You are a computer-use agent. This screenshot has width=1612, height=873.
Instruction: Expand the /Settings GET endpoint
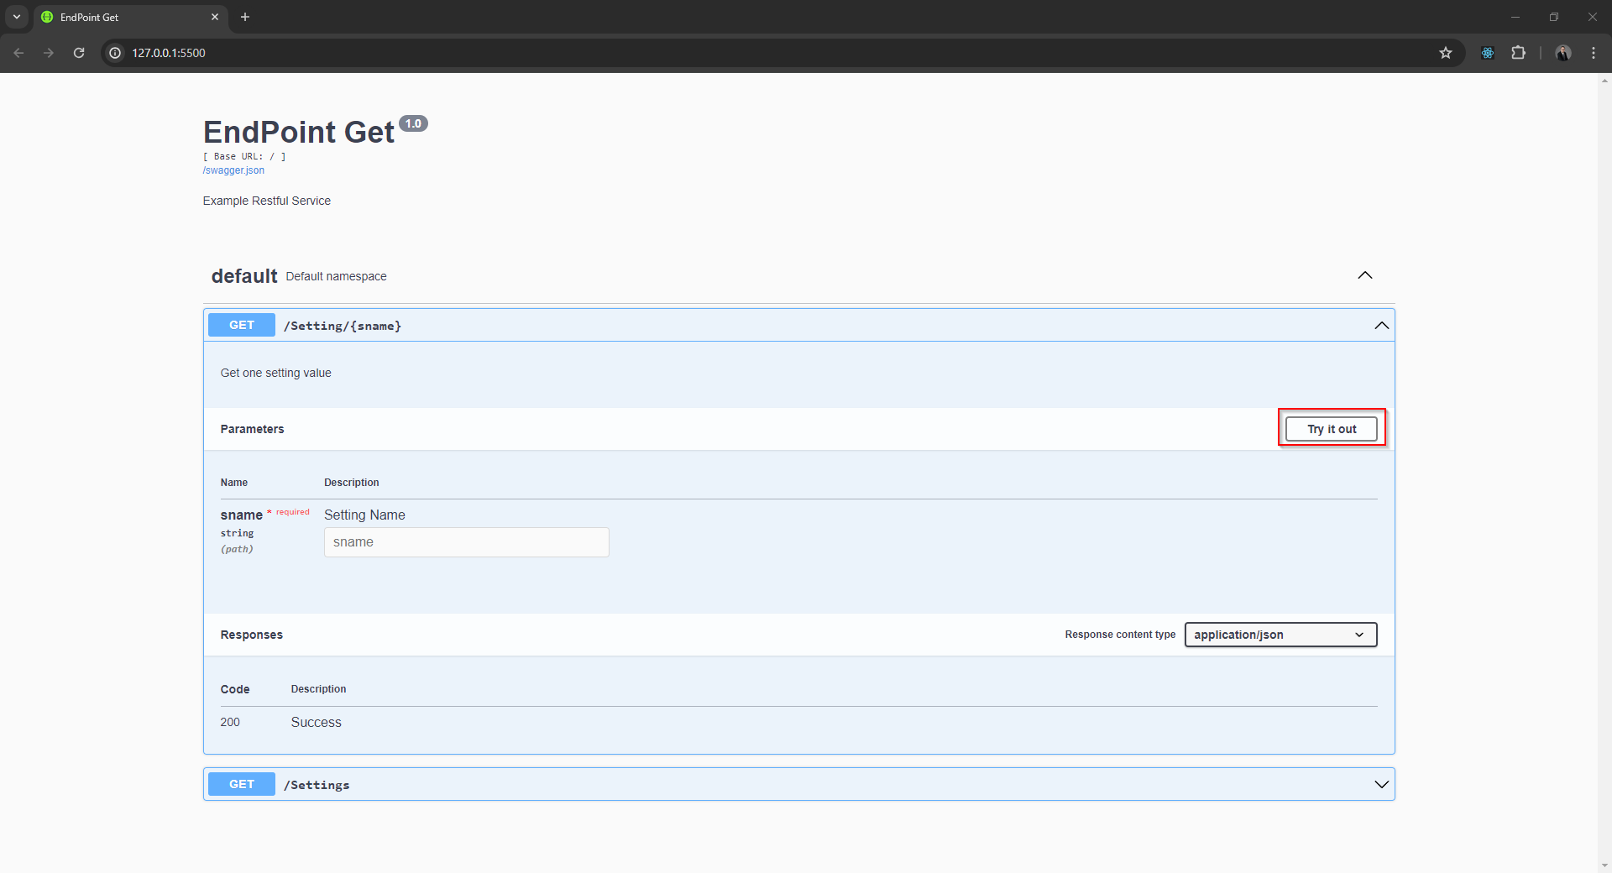[x=1380, y=784]
